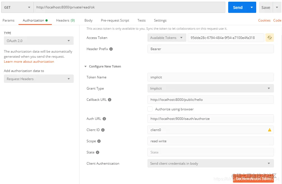Click the Scope info icon
The width and height of the screenshot is (282, 184).
coord(99,141)
